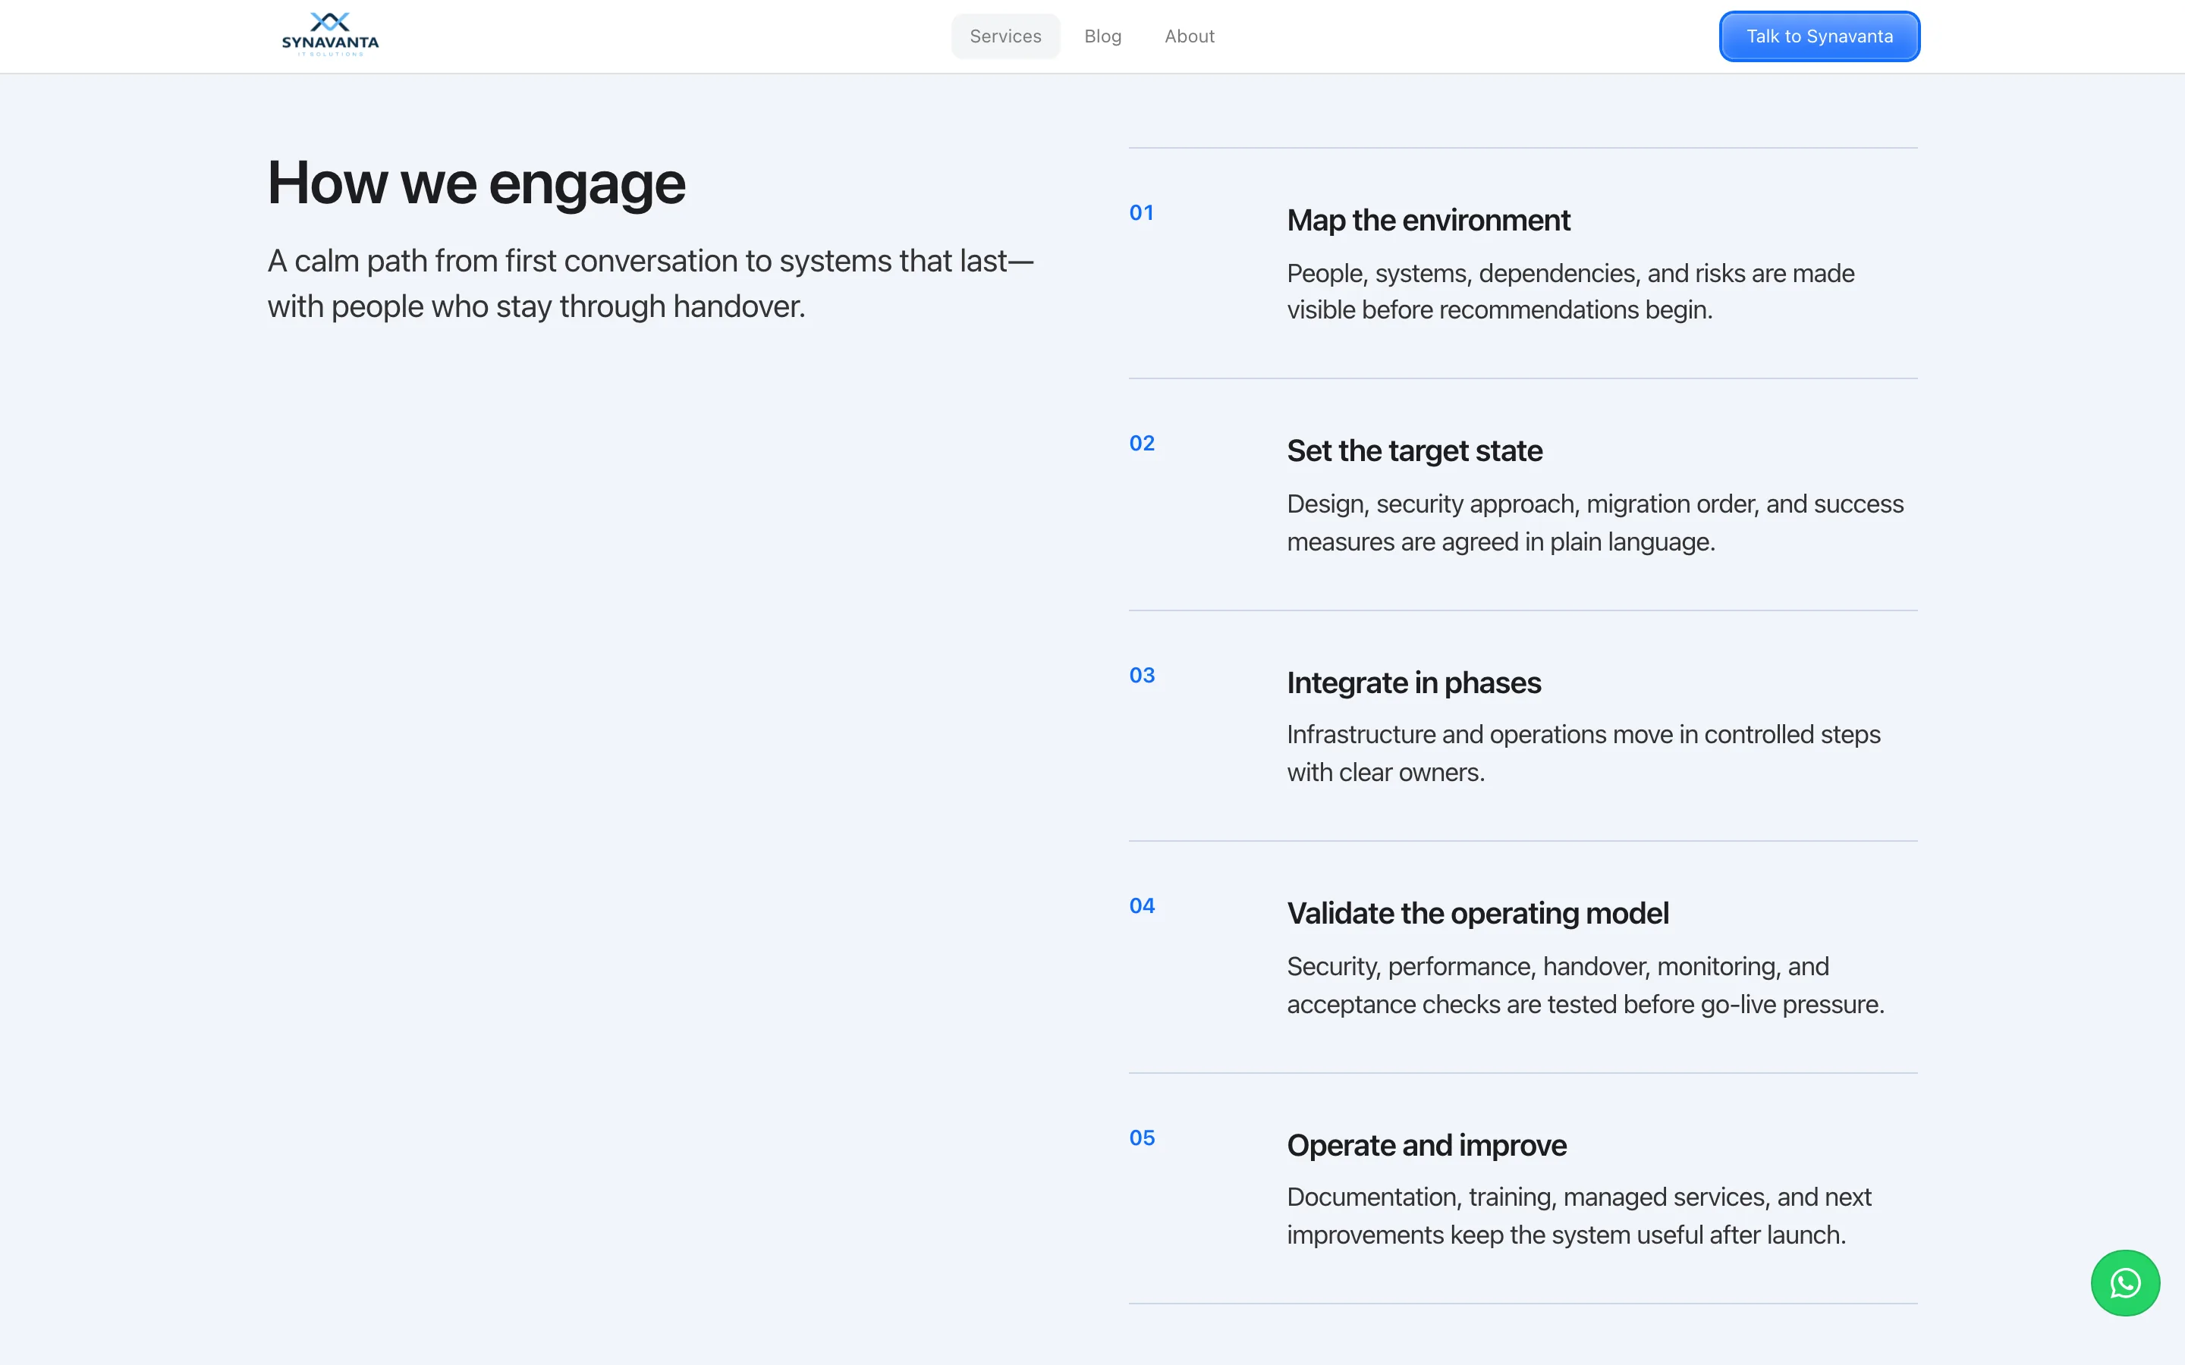Open the WhatsApp chat floating button

click(x=2124, y=1283)
